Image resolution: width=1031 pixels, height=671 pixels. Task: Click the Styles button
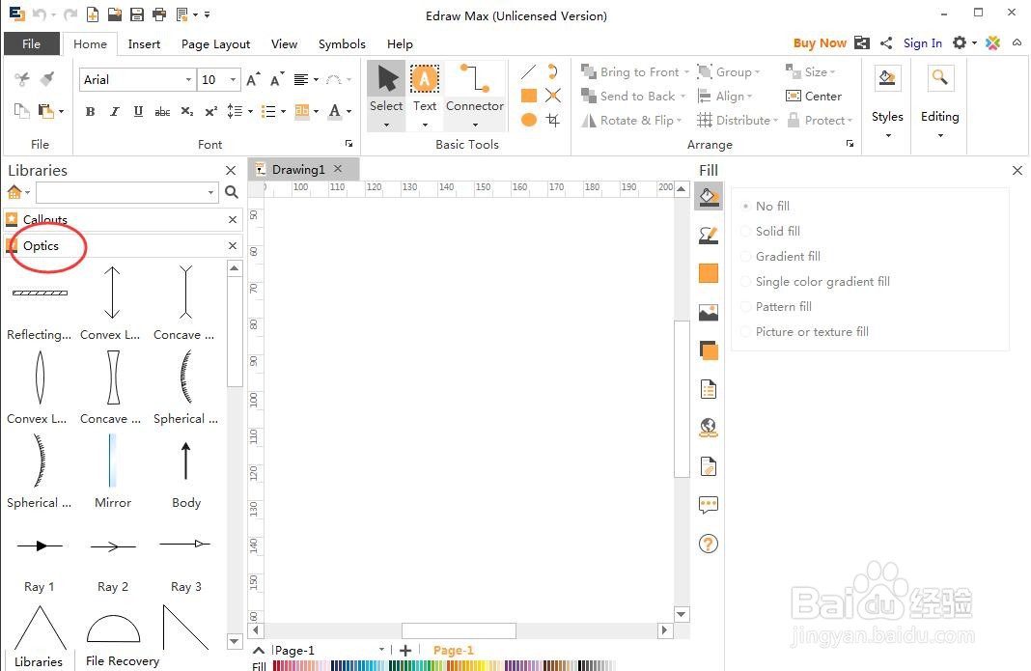point(887,102)
